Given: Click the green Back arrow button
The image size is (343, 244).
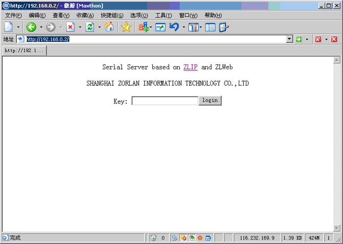Looking at the screenshot, I should 31,27.
